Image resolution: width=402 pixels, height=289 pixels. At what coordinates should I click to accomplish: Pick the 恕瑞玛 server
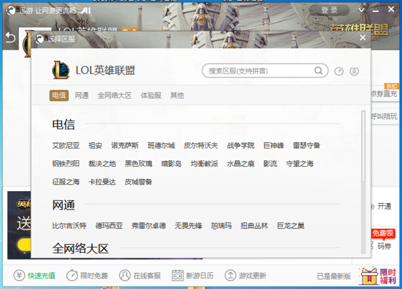[x=221, y=226]
